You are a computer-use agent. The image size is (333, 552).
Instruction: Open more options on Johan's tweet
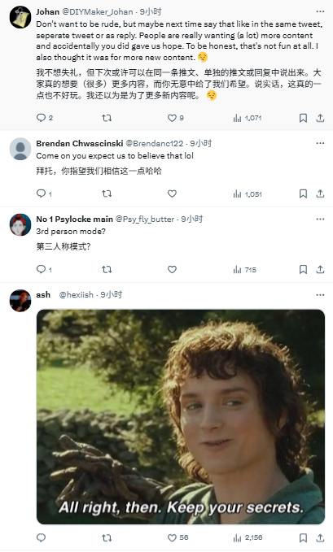[x=320, y=11]
